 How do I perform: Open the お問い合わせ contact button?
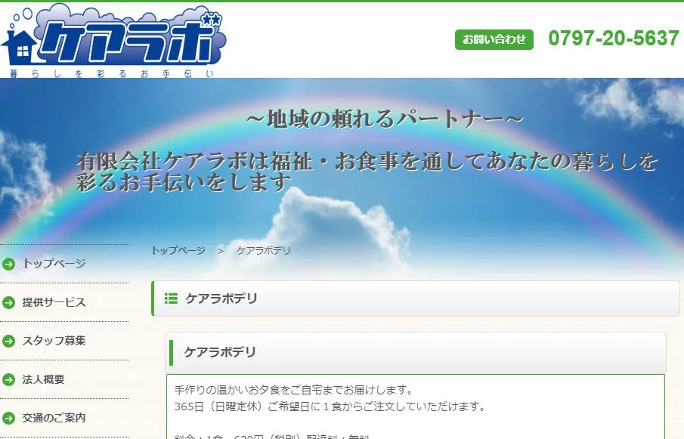coord(494,39)
